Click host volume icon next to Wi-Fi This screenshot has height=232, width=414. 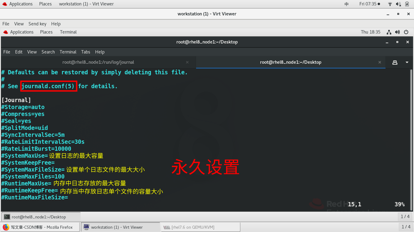click(398, 4)
